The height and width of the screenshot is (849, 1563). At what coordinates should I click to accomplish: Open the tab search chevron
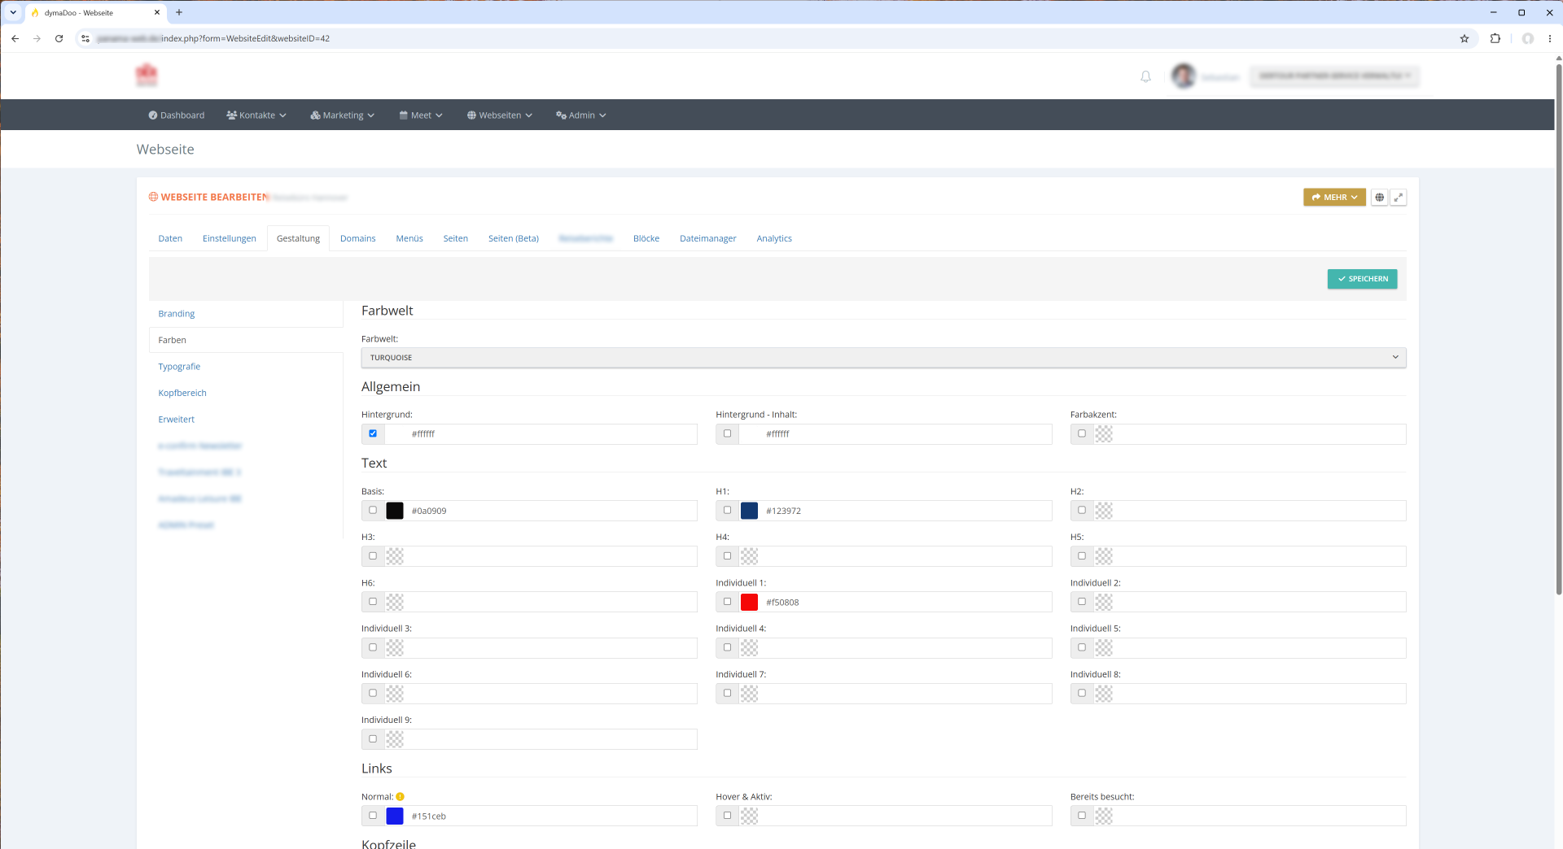click(13, 12)
